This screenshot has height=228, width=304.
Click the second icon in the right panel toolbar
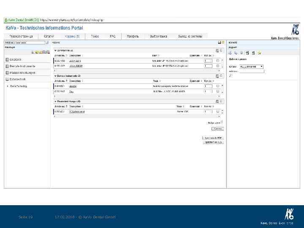(x=236, y=53)
